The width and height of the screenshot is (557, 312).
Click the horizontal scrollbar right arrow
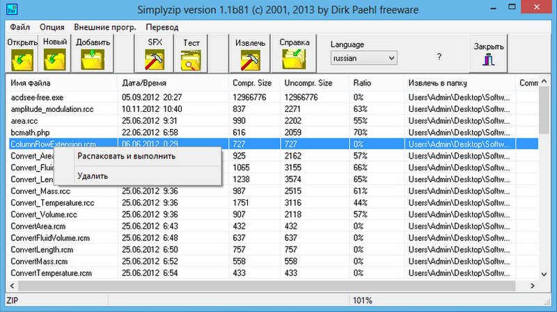533,286
